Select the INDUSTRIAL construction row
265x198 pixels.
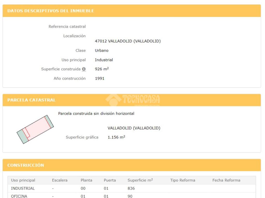pos(132,188)
